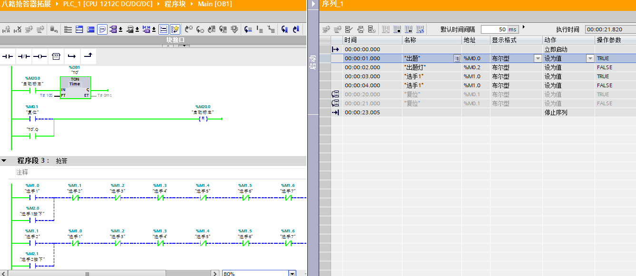The height and width of the screenshot is (276, 636).
Task: Toggle network comments display button
Action: point(163,29)
